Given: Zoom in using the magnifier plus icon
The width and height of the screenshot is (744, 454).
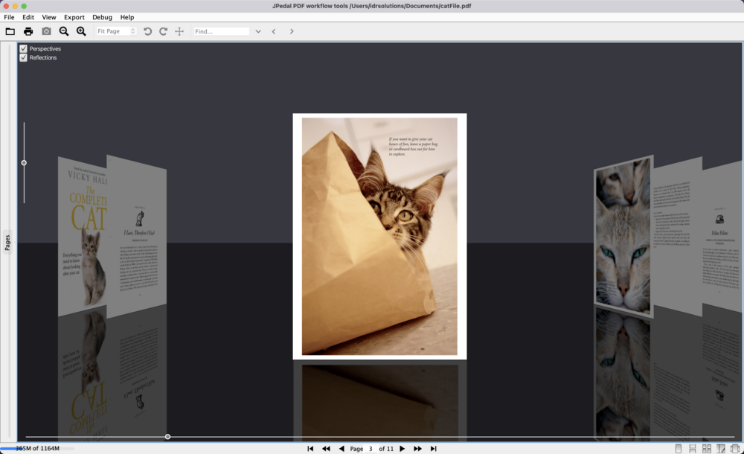Looking at the screenshot, I should [x=80, y=31].
